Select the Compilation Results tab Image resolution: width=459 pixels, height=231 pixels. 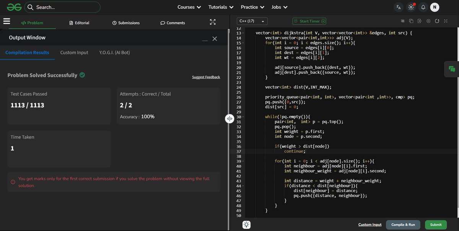click(27, 52)
